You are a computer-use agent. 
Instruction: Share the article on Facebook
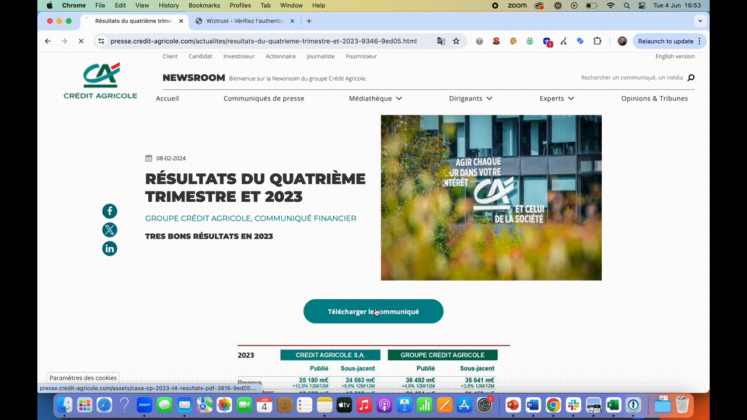(110, 211)
